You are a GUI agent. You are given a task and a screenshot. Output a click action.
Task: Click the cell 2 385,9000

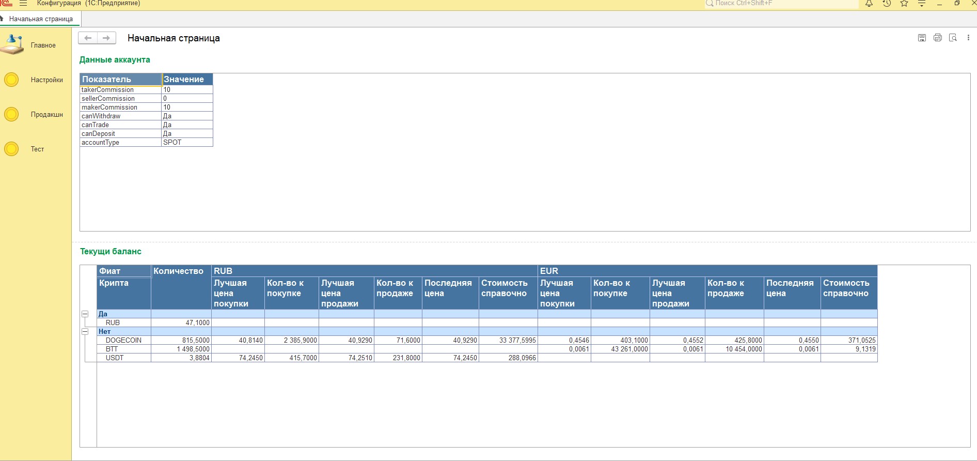[292, 341]
